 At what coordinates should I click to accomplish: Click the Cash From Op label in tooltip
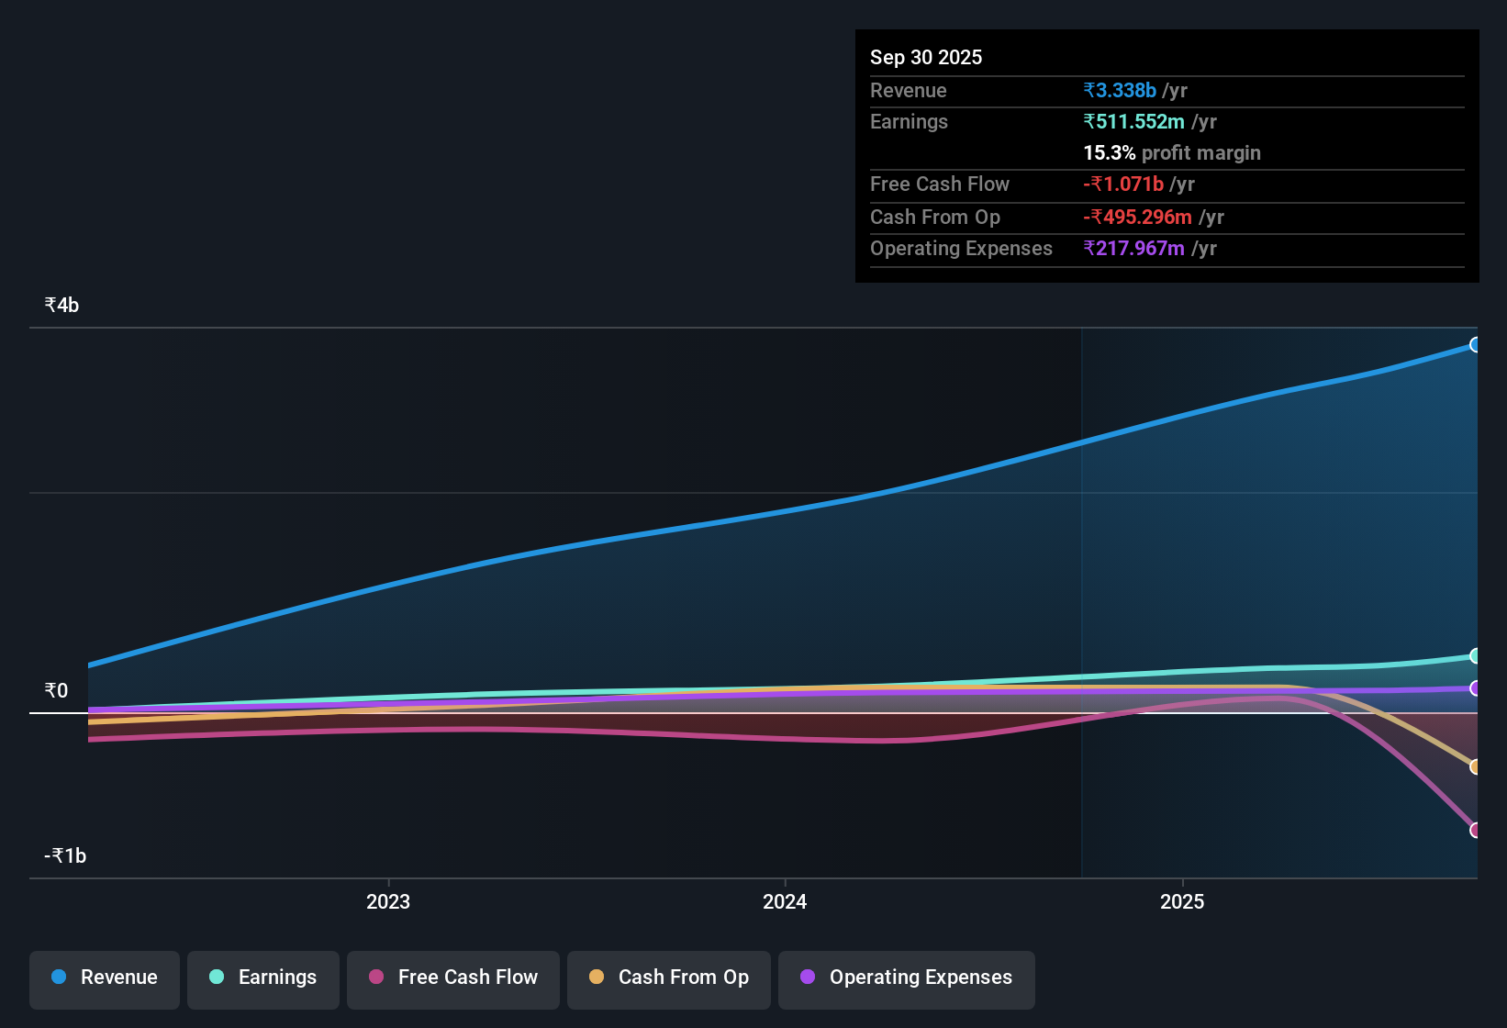935,217
